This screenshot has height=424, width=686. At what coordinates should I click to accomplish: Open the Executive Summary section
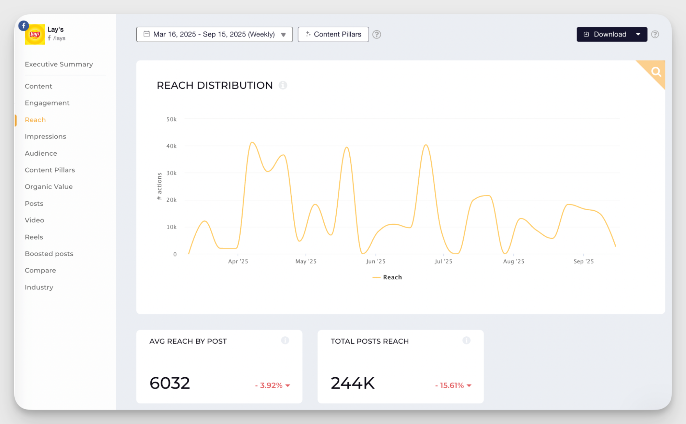tap(59, 64)
